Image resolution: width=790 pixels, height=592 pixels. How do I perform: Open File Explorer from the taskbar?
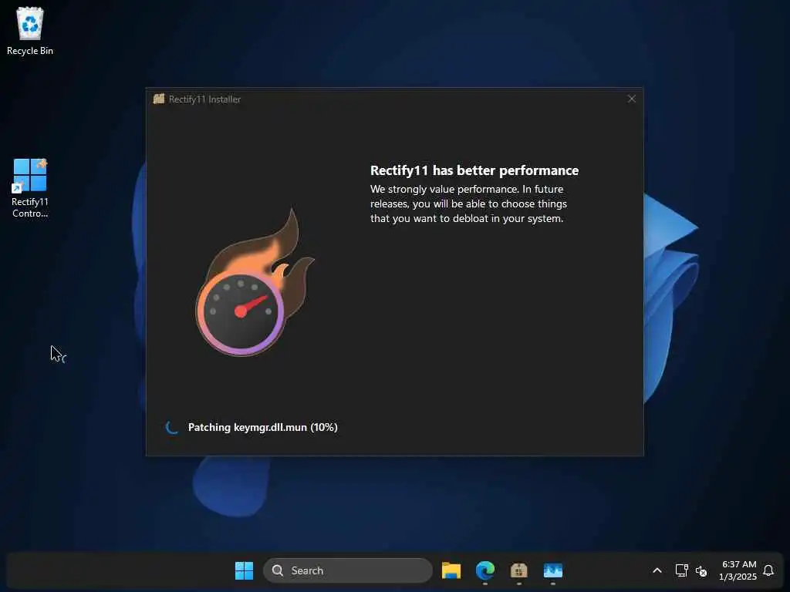coord(451,570)
